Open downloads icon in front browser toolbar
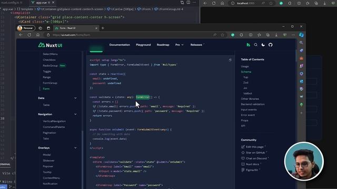Image resolution: width=337 pixels, height=189 pixels. [x=276, y=35]
